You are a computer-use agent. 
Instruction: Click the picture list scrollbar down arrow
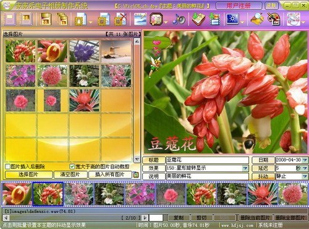(137, 159)
